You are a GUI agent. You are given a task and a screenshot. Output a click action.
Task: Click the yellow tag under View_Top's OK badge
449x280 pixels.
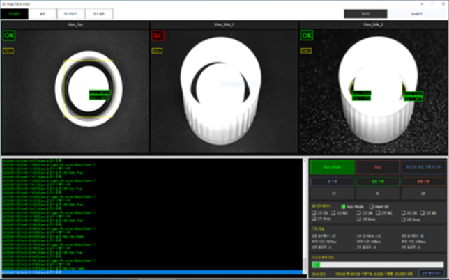[x=8, y=52]
